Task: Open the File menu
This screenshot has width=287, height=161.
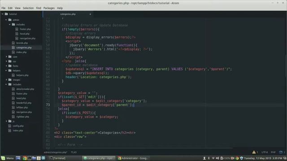Action: pyautogui.click(x=4, y=8)
